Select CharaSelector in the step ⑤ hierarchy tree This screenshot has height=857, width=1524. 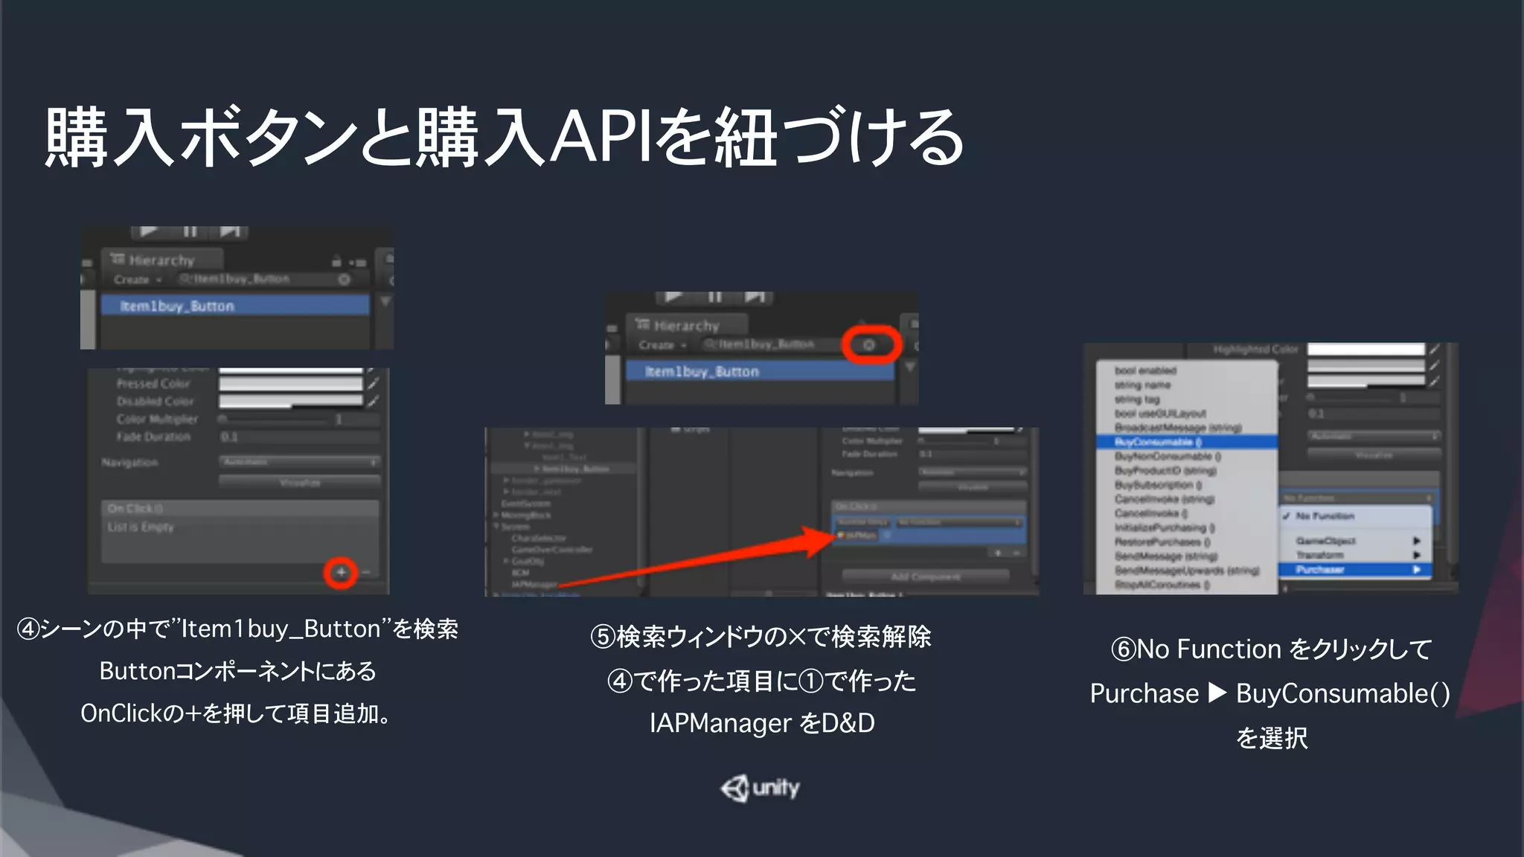539,538
